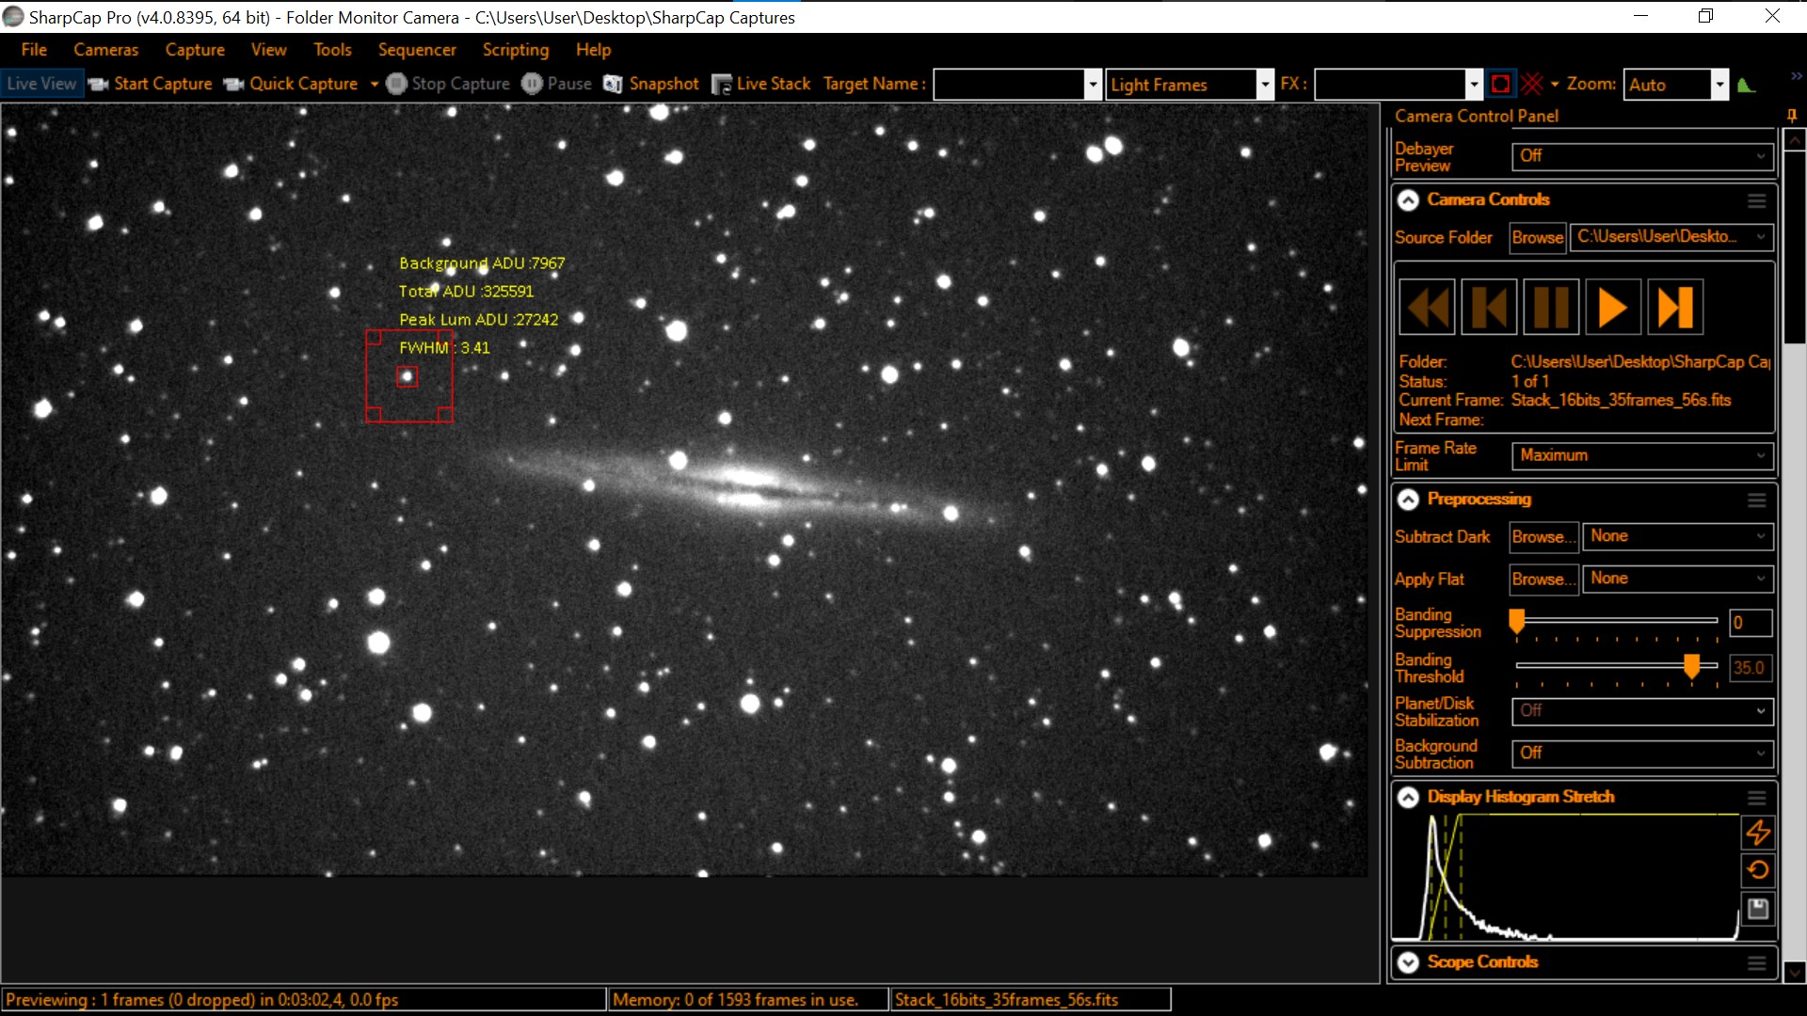Open the Debayer Preview dropdown
The image size is (1807, 1016).
pyautogui.click(x=1642, y=156)
